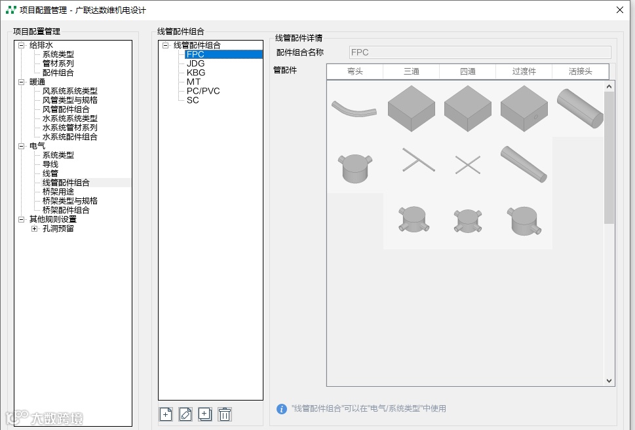This screenshot has width=635, height=430.
Task: Open 线管配件组合 in left tree
Action: (x=66, y=183)
